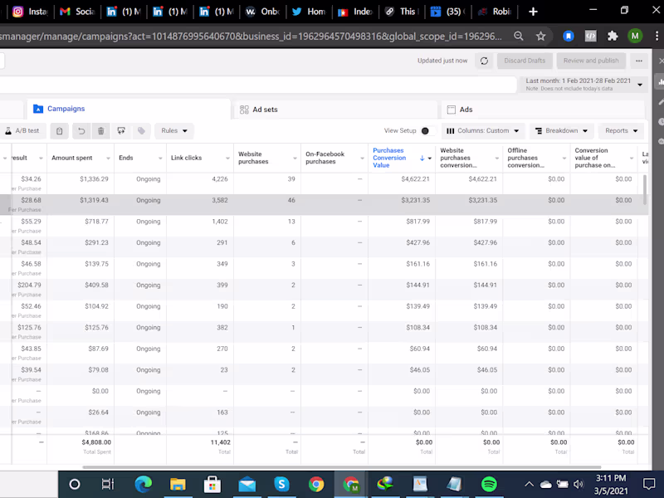The width and height of the screenshot is (664, 498).
Task: Click the tag label icon
Action: (x=141, y=131)
